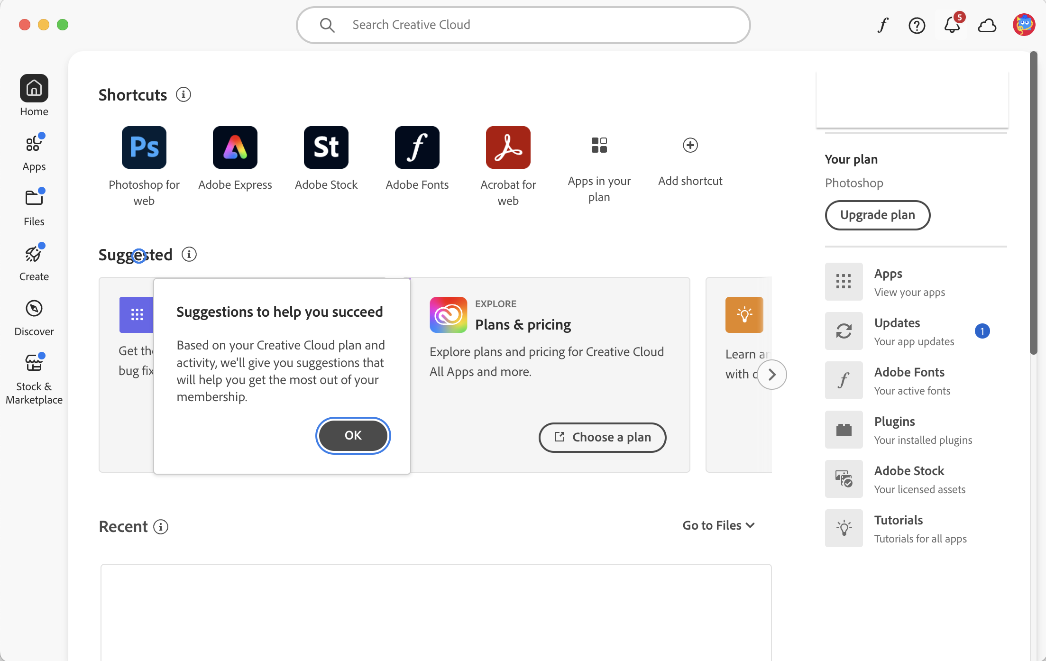Click the Upgrade plan button

point(877,215)
